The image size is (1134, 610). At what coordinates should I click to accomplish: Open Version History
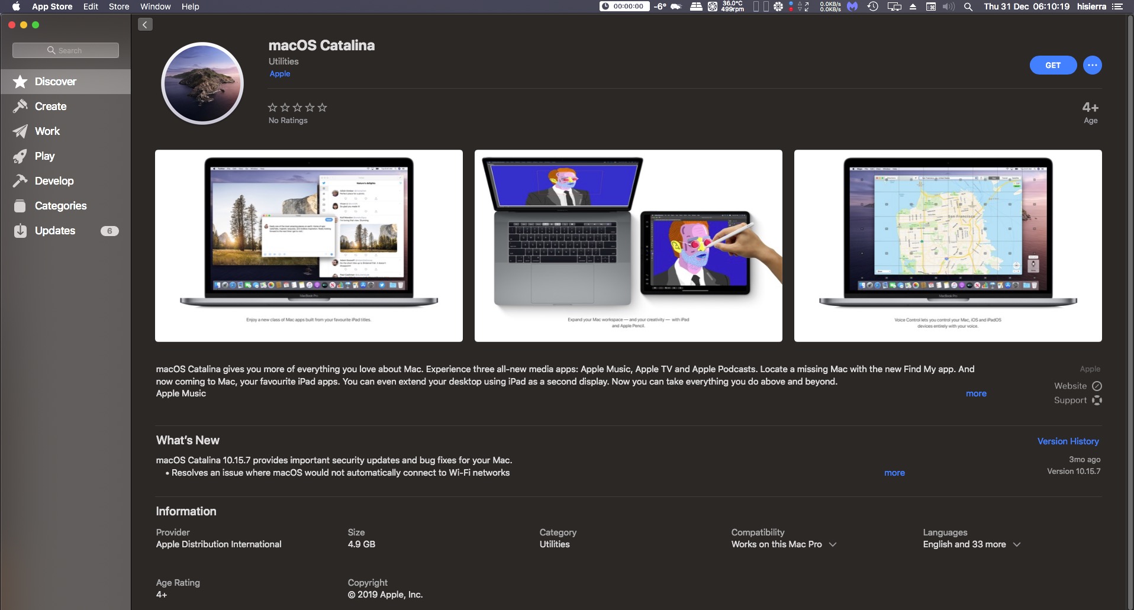(x=1068, y=441)
